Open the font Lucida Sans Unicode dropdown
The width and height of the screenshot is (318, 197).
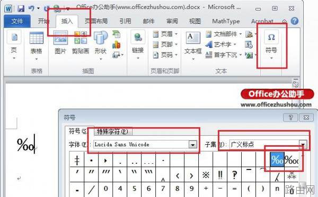(x=193, y=145)
